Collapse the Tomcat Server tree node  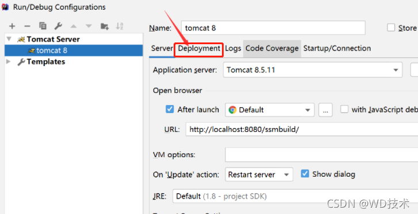(x=9, y=39)
